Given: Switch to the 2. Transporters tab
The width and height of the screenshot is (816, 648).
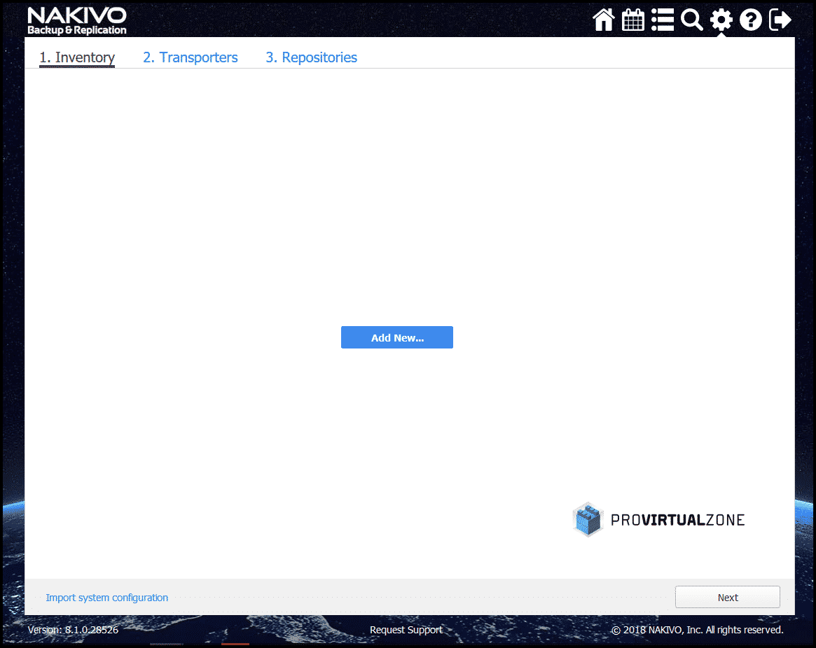Looking at the screenshot, I should click(x=191, y=57).
